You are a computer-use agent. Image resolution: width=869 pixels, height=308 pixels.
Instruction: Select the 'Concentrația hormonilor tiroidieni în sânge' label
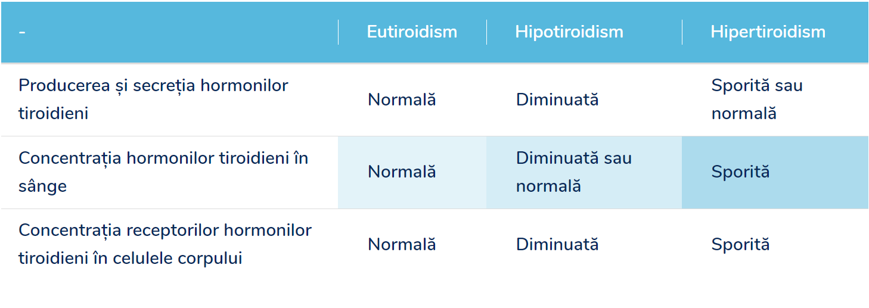(163, 172)
